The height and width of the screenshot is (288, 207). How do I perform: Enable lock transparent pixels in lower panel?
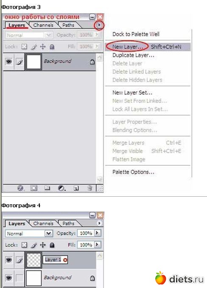(x=24, y=245)
